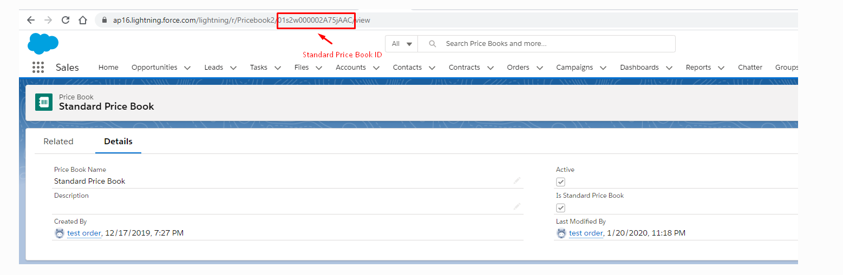The image size is (843, 275).
Task: Toggle the Is Standard Price Book checkbox
Action: tap(561, 208)
